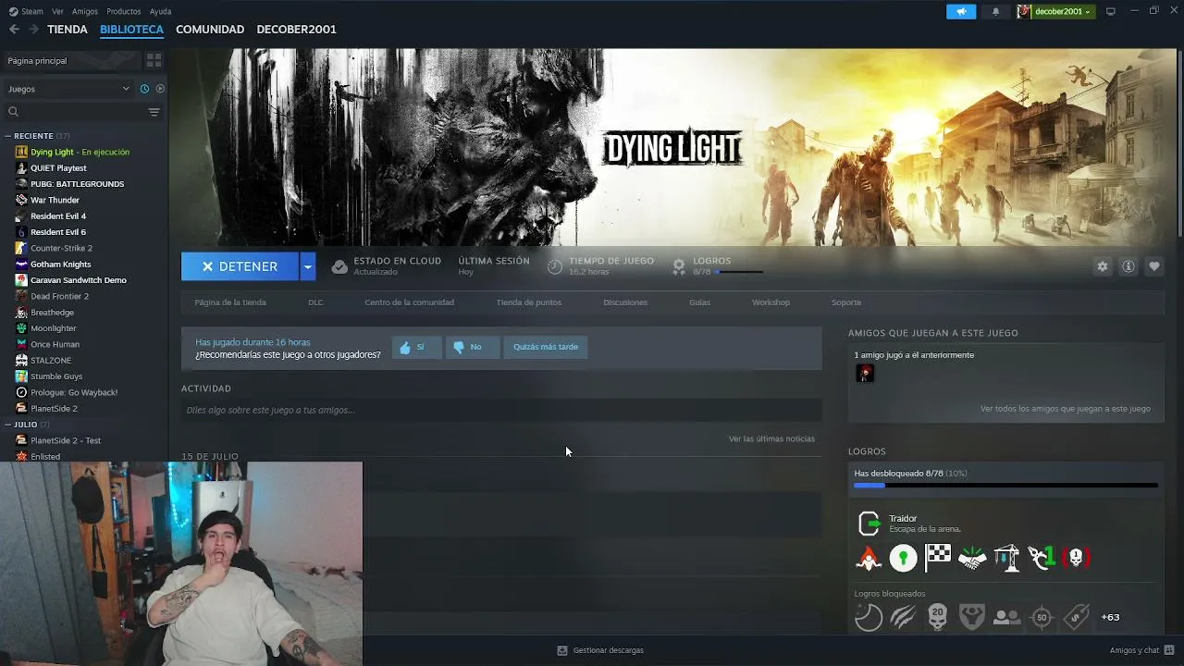Collapse the RECIENTE game section
1184x666 pixels.
(8, 136)
